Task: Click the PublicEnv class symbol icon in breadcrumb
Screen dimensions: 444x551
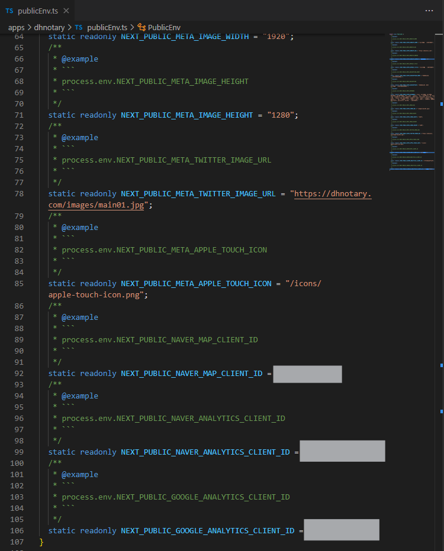Action: tap(141, 27)
